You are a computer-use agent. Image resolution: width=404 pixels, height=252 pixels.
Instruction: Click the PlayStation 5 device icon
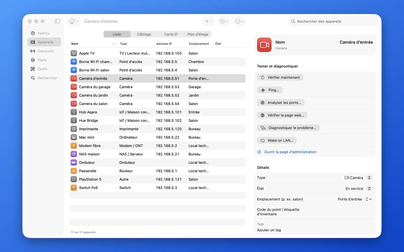point(74,179)
